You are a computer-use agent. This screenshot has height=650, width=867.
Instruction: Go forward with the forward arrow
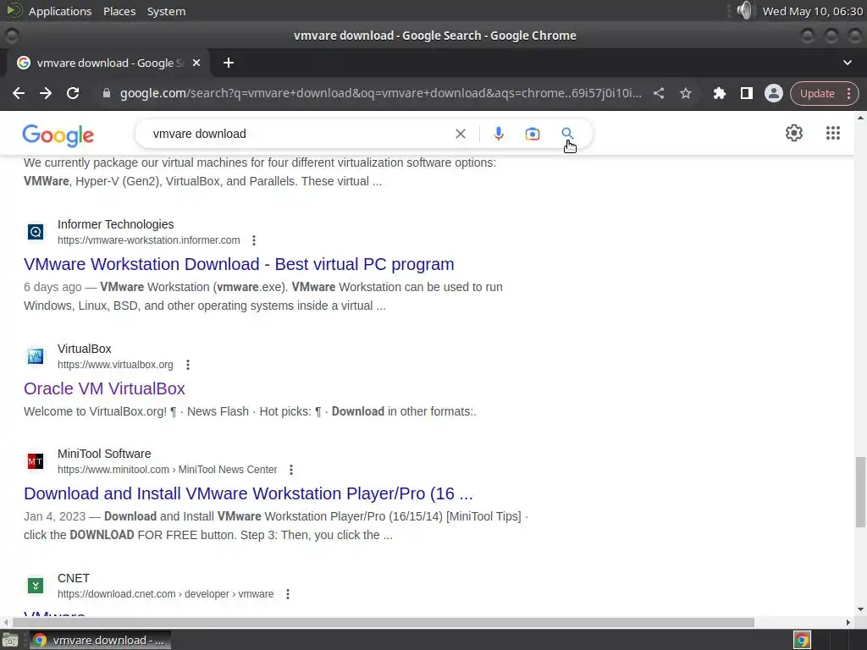coord(46,93)
